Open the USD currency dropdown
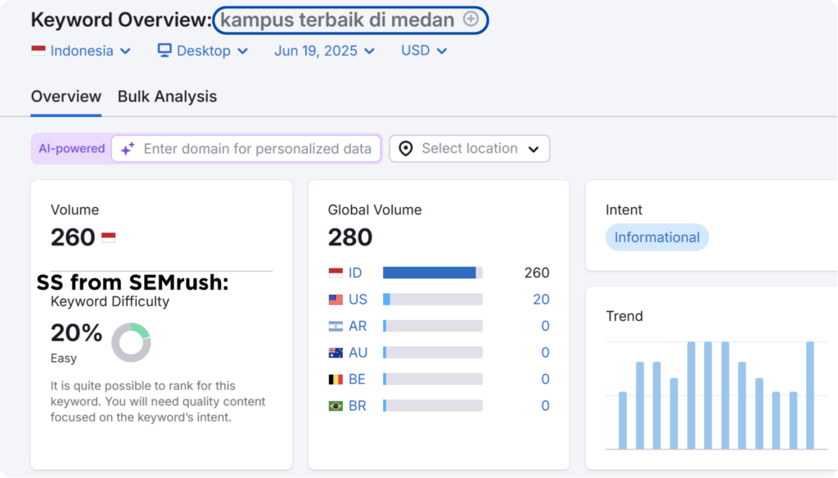Screen dimensions: 838x478 [424, 51]
